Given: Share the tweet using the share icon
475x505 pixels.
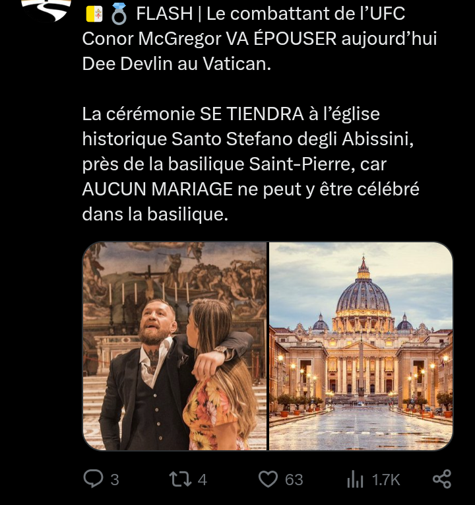Looking at the screenshot, I should click(441, 479).
